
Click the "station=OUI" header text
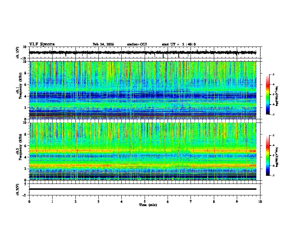(x=137, y=44)
